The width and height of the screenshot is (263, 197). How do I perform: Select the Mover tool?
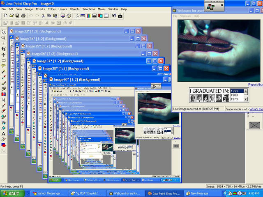(3, 55)
